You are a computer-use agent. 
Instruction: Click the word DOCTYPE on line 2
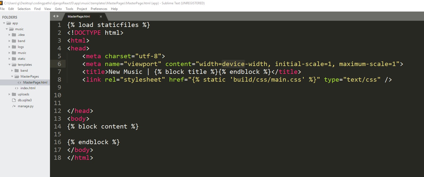[88, 33]
